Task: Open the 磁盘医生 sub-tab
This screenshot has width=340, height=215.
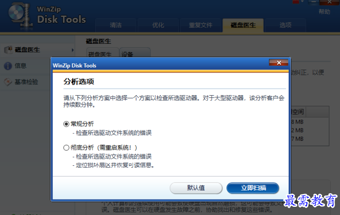Action: point(103,53)
